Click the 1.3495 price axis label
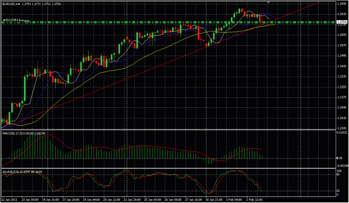The width and height of the screenshot is (349, 203). tap(342, 56)
